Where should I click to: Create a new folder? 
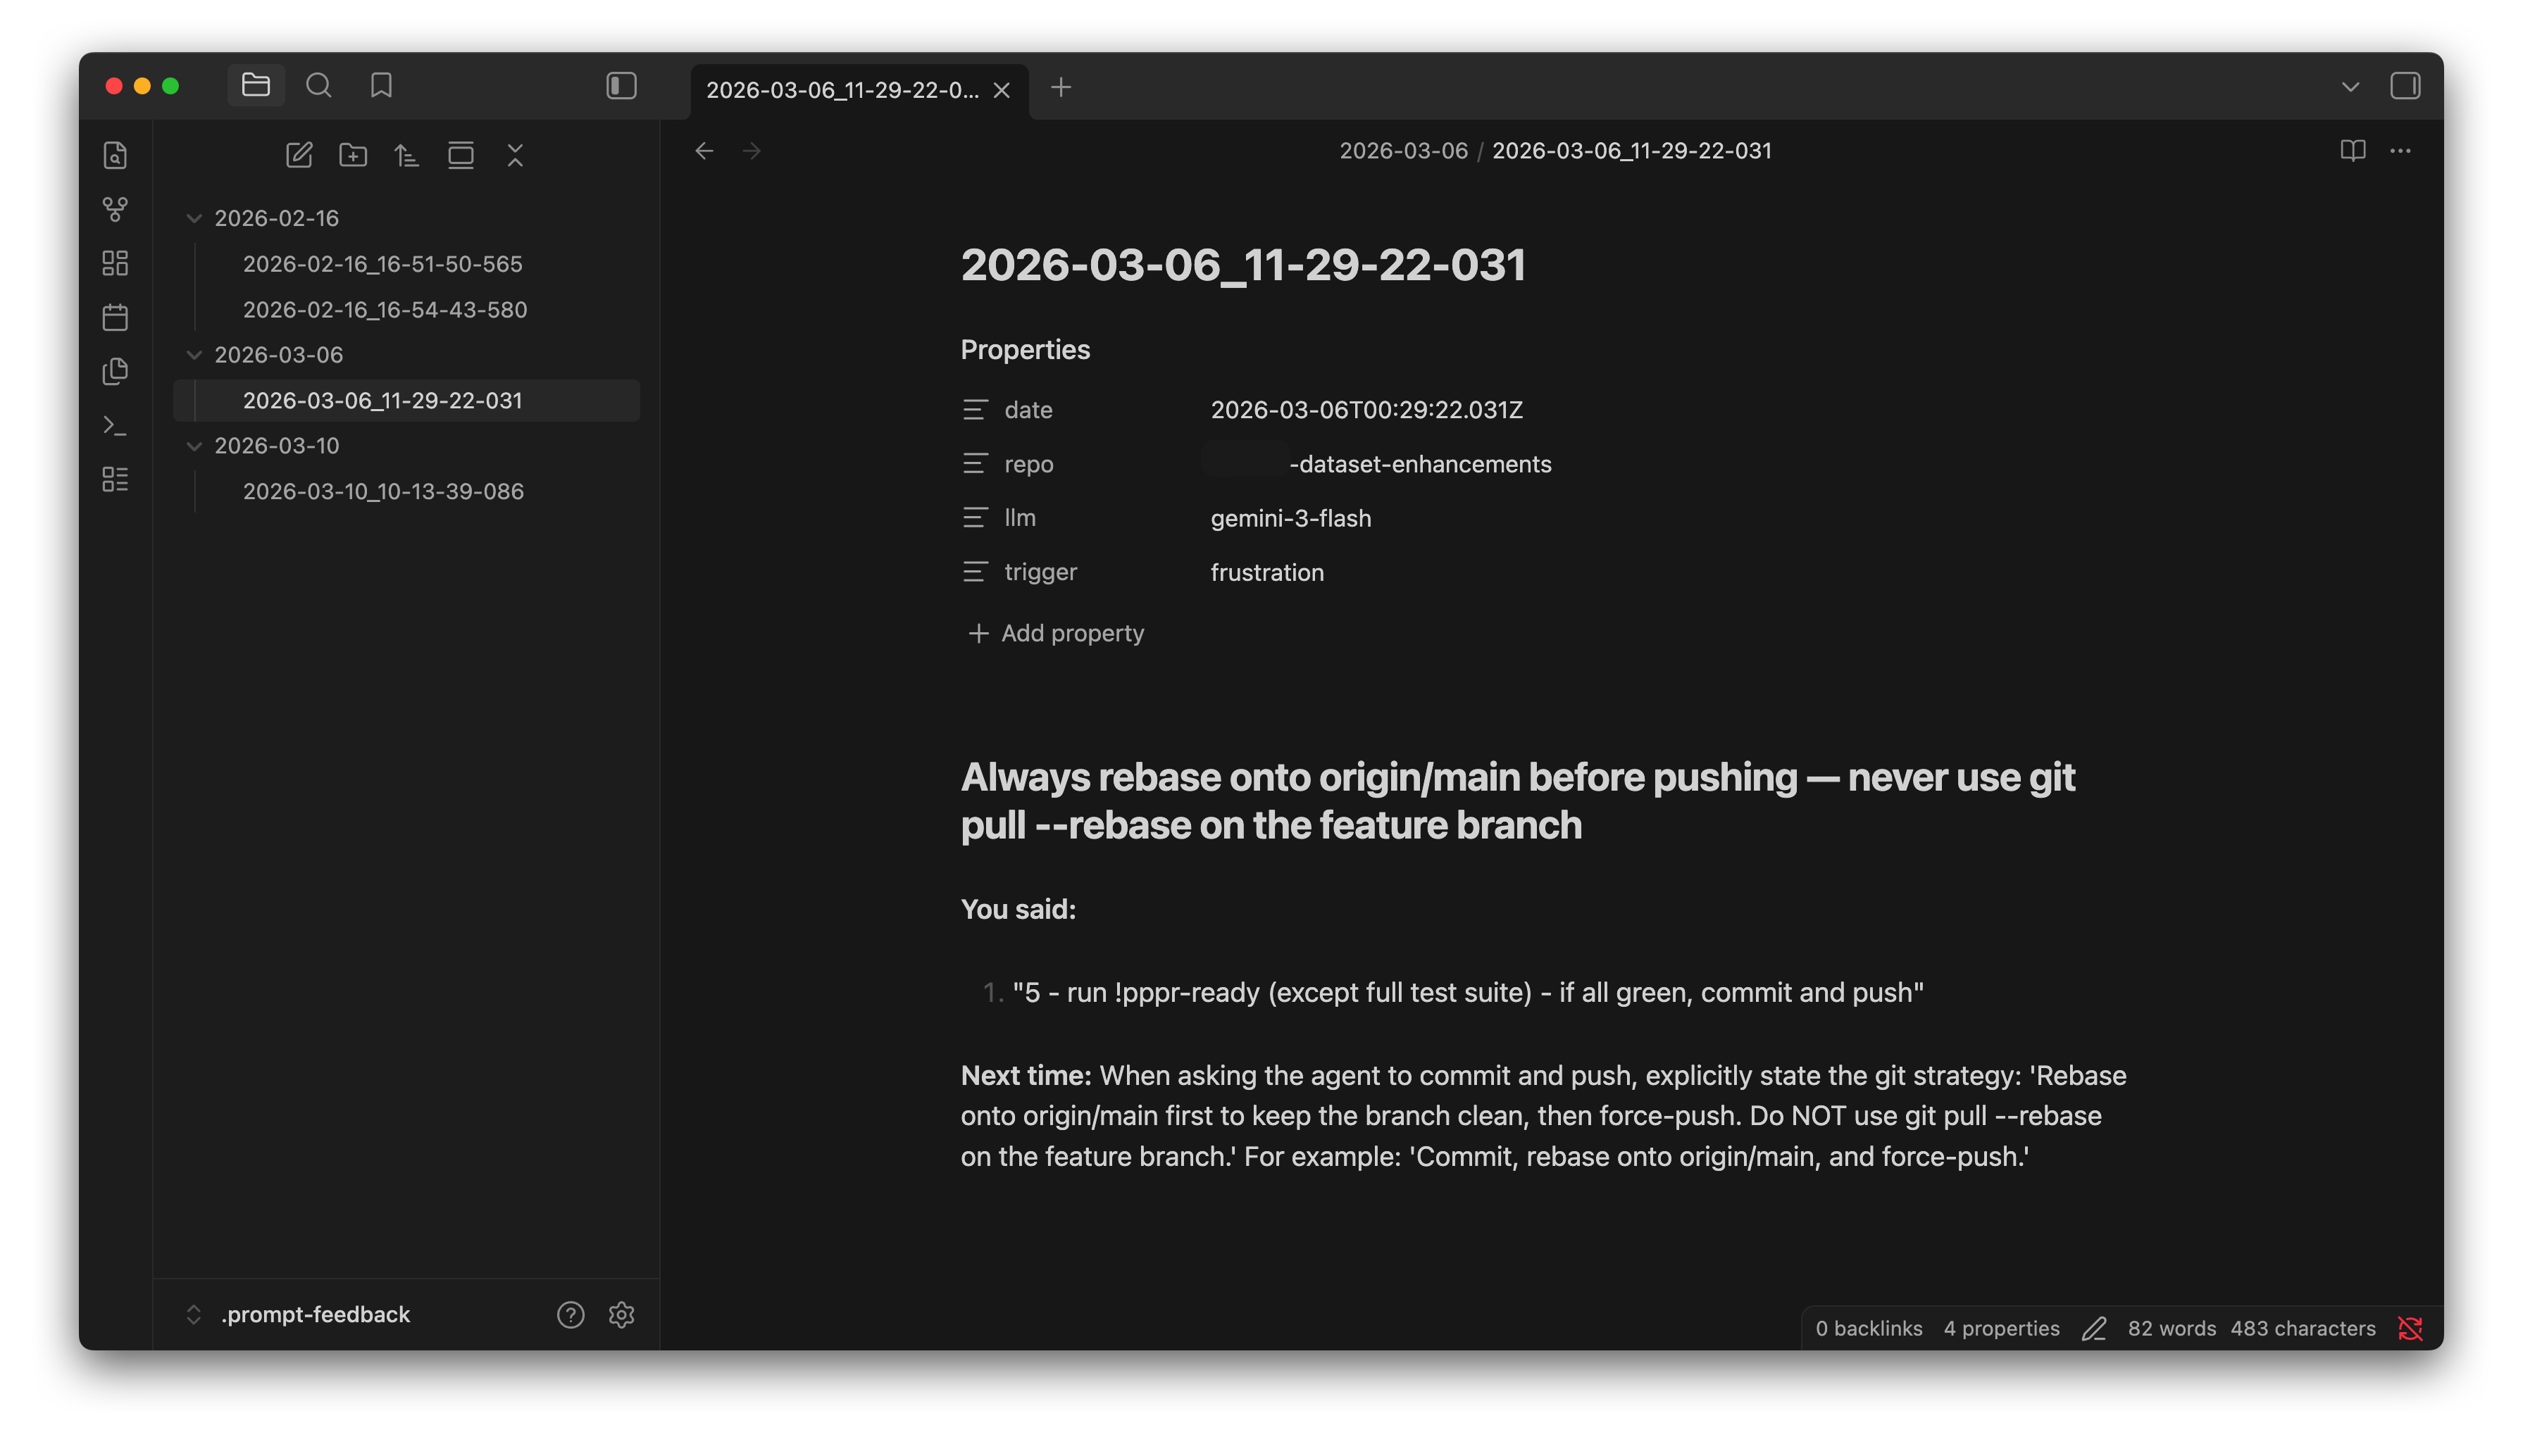[x=352, y=155]
